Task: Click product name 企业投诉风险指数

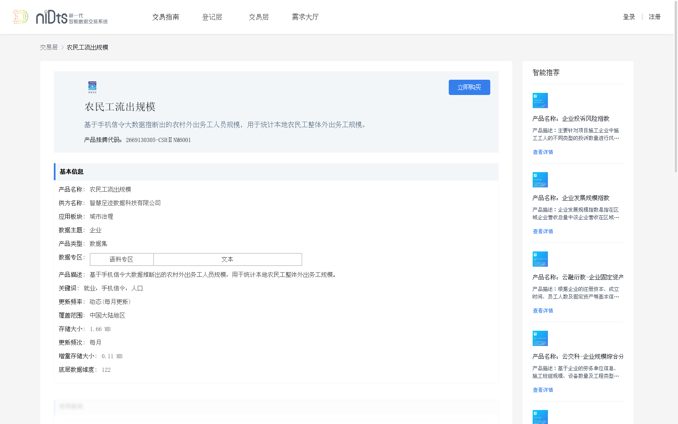Action: 586,119
